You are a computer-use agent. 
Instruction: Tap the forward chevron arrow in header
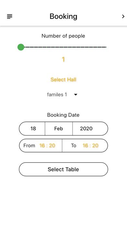click(x=123, y=17)
